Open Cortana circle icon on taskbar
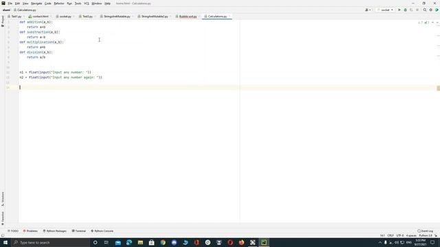Viewport: 440px width, 247px height. (x=95, y=242)
